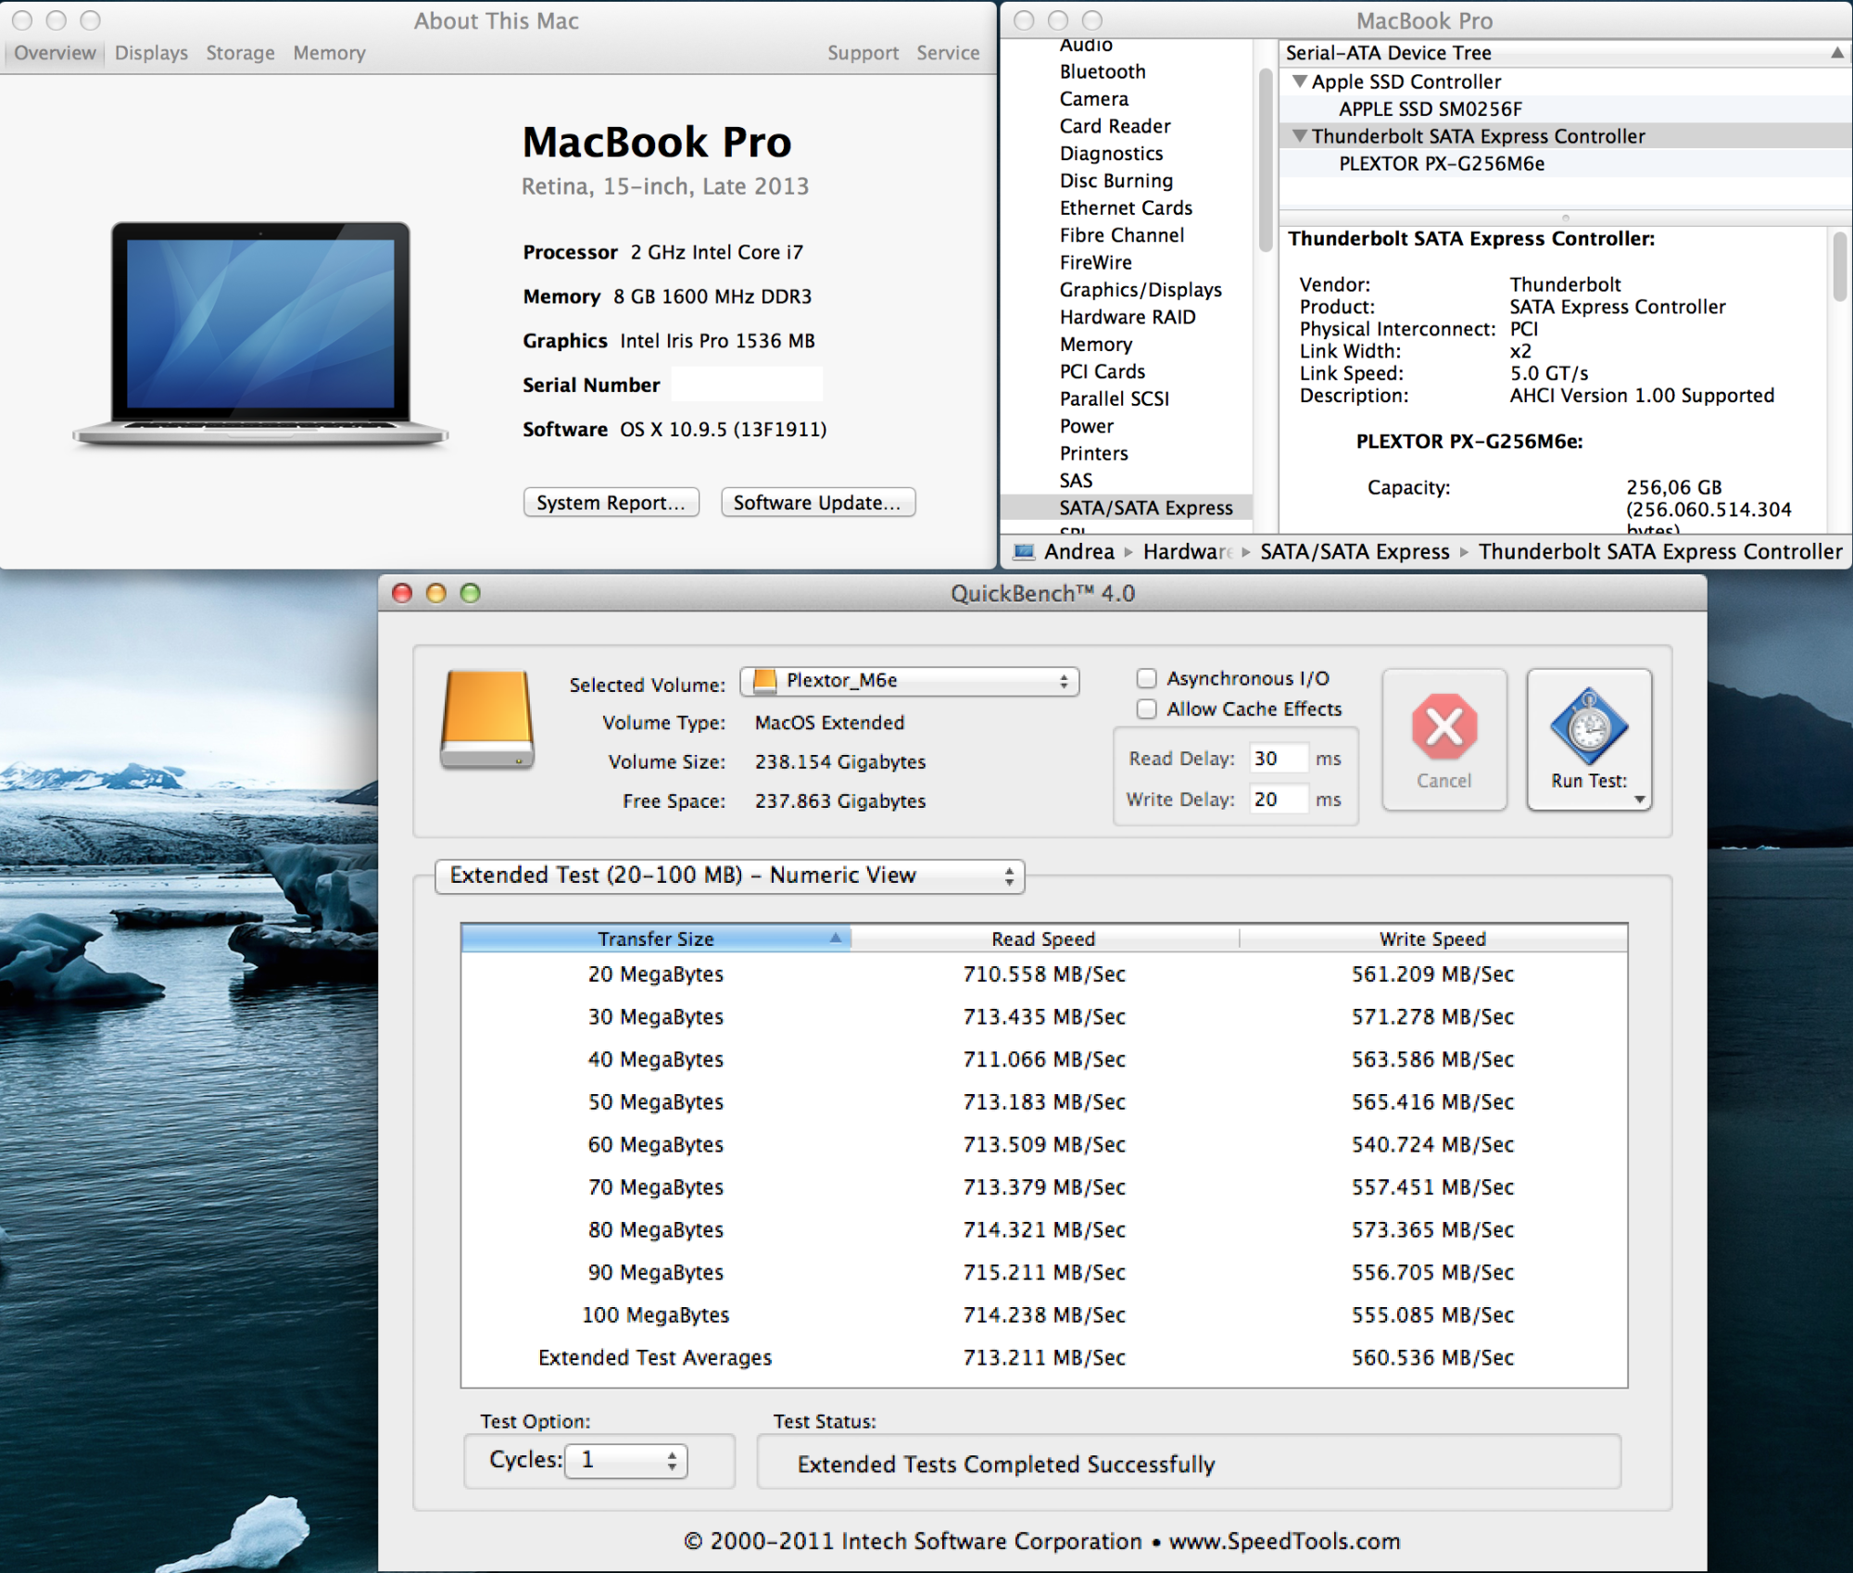1853x1573 pixels.
Task: Select Parallel SCSI in the sidebar
Action: point(1115,399)
